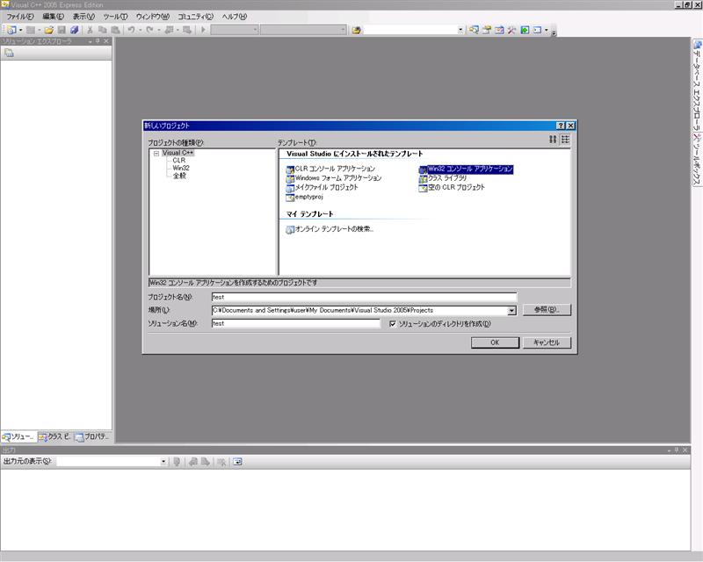Open the New Project icon dropdown arrow
The image size is (703, 562).
click(x=20, y=30)
